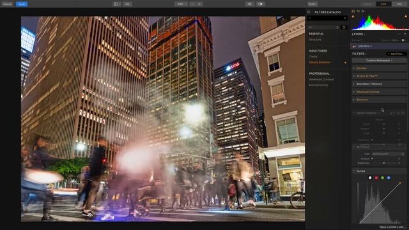Click the Details Enhancer brush mask icon
Screen dimensions: 409x230
(391, 113)
